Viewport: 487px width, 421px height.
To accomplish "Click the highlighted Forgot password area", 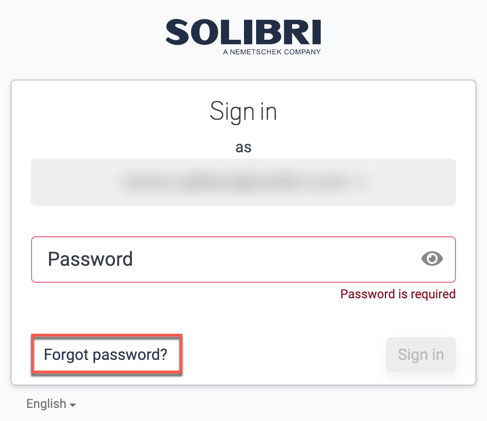I will 105,355.
